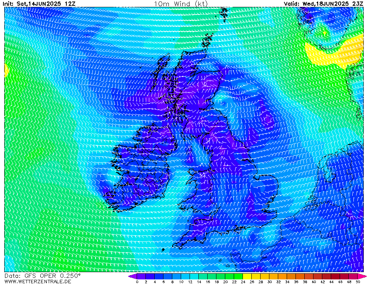Click the 'Init: Sat,14JUN2025 12Z' label
The image size is (368, 284).
click(x=39, y=4)
